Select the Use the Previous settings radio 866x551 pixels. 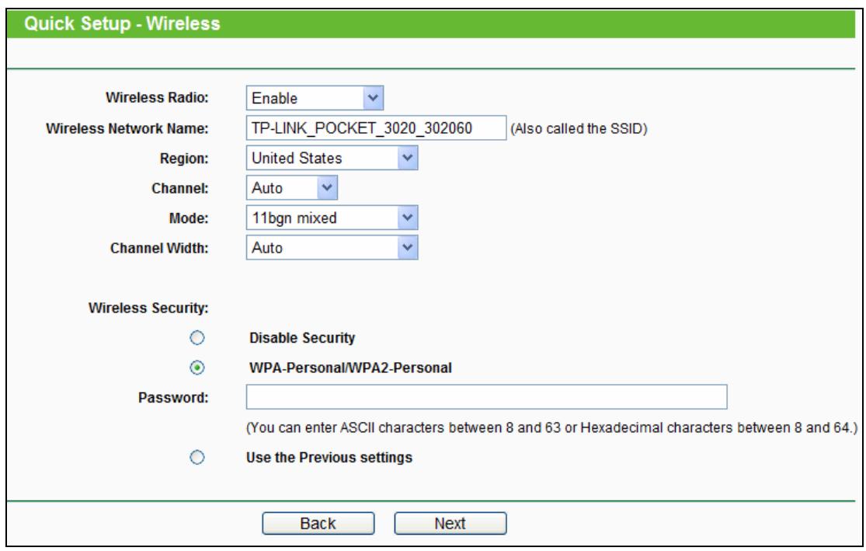click(197, 457)
